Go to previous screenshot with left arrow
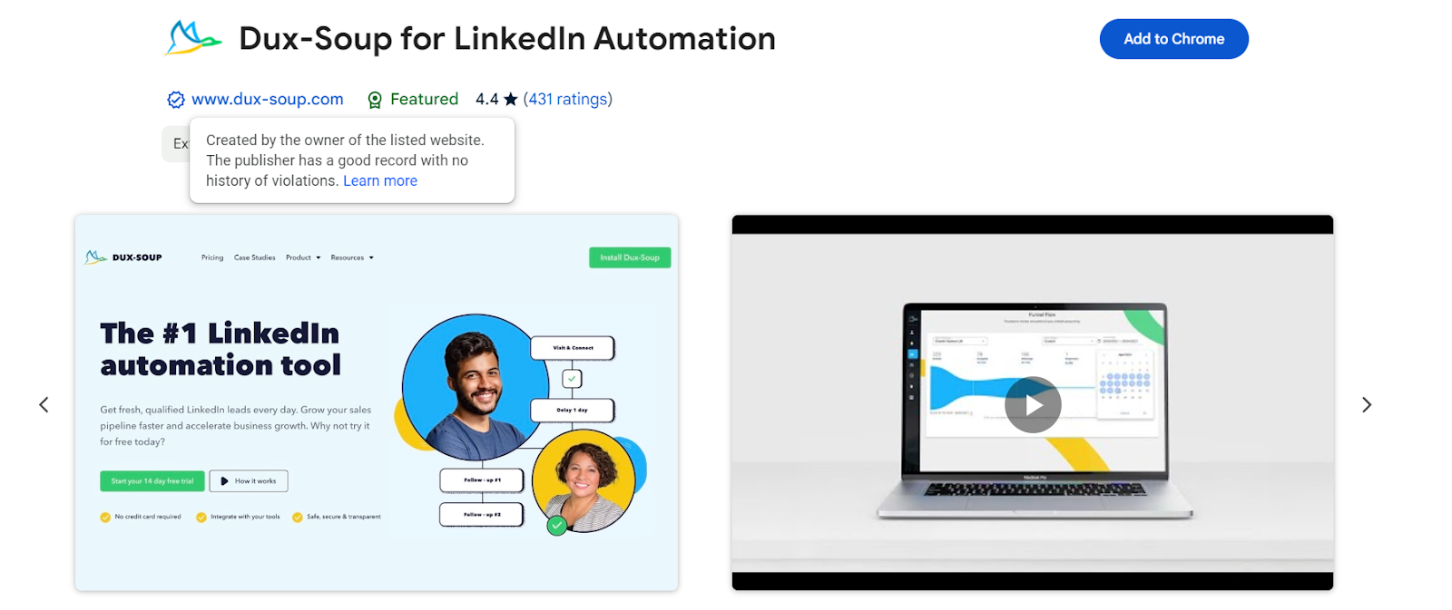This screenshot has height=610, width=1452. pos(44,404)
